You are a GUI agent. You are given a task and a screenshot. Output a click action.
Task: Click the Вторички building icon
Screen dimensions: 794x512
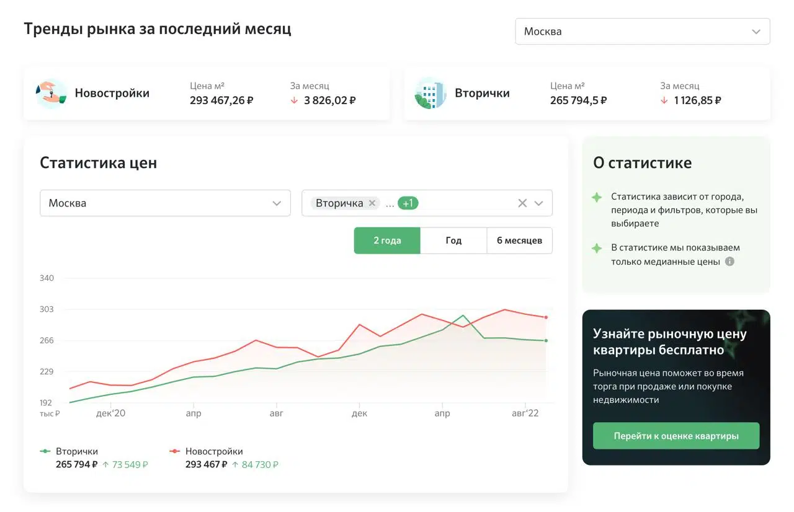coord(430,94)
